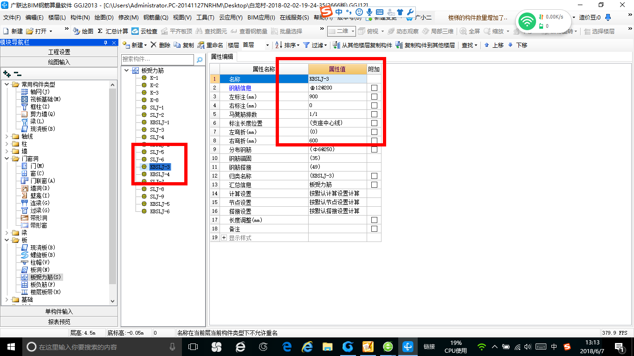Select 框柱(Z) component type
The image size is (634, 356).
tap(39, 107)
